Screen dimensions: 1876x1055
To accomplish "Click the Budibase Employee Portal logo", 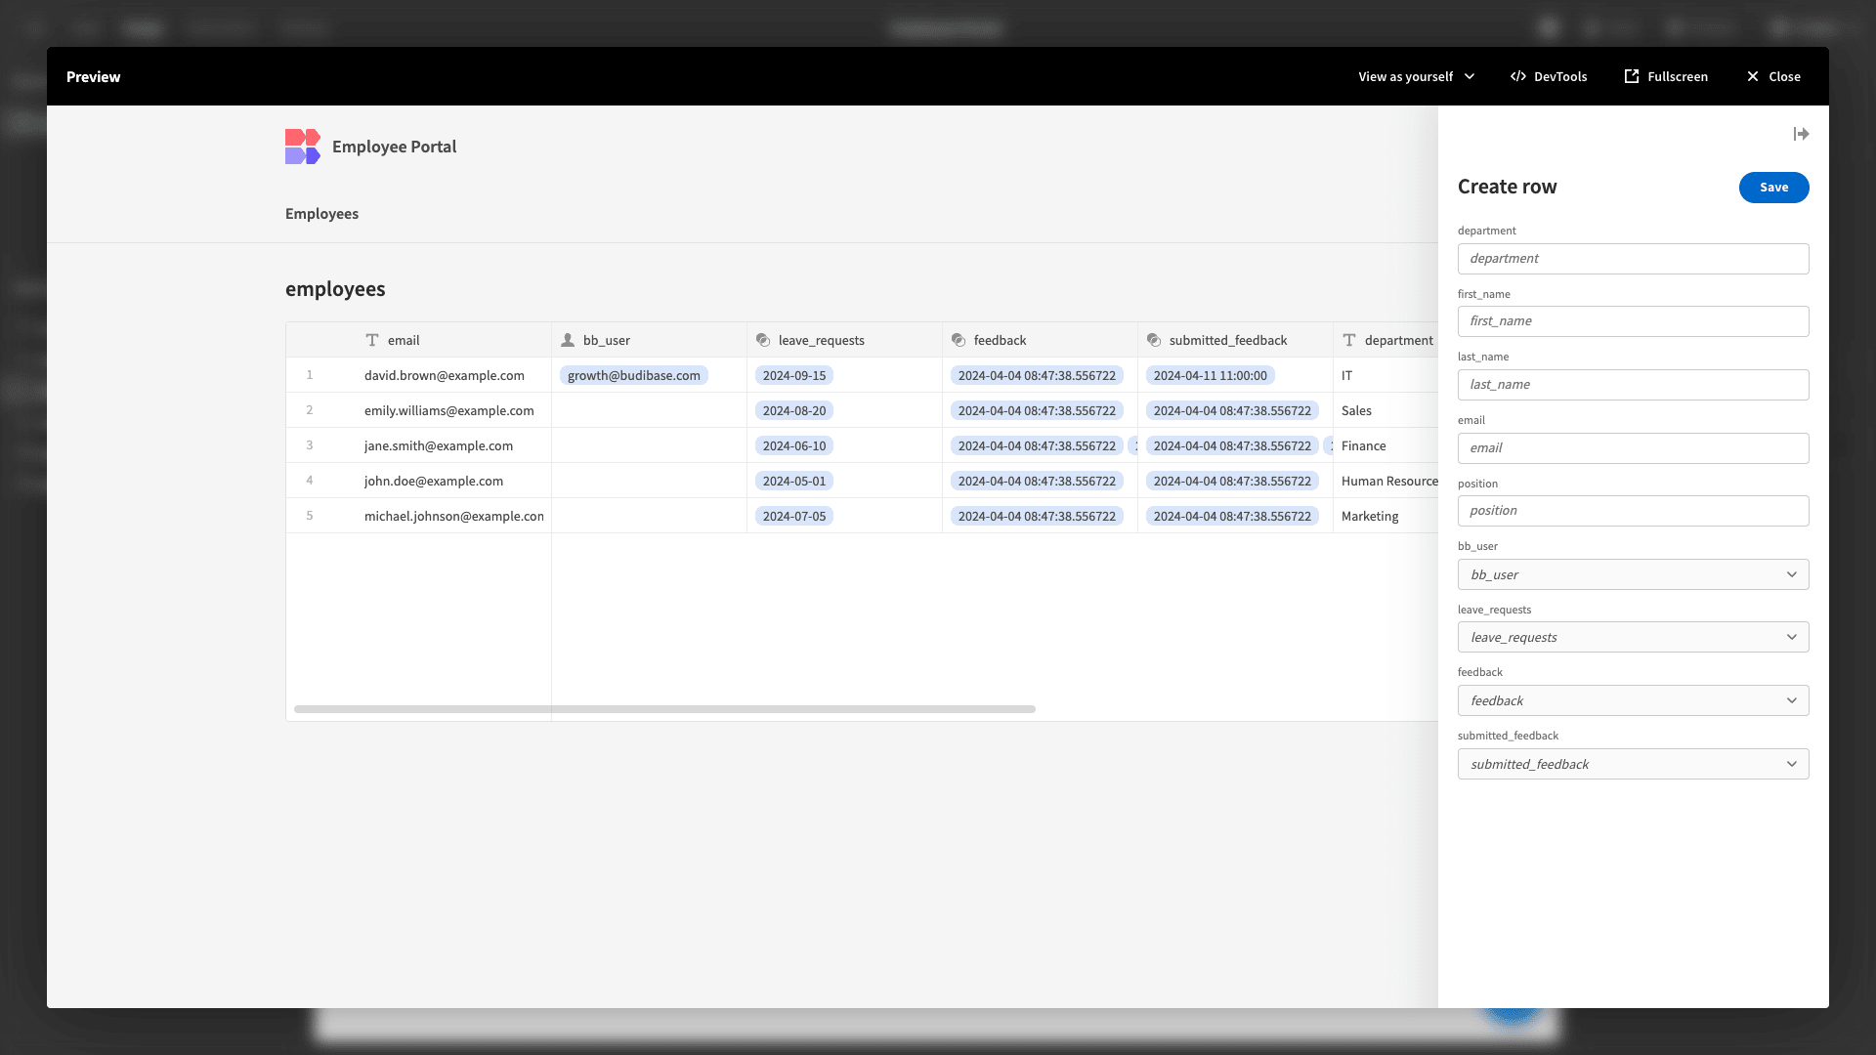I will pos(303,147).
